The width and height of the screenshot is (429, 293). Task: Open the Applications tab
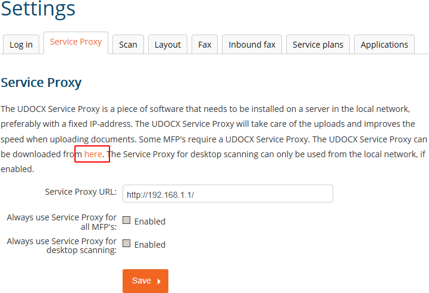point(384,44)
